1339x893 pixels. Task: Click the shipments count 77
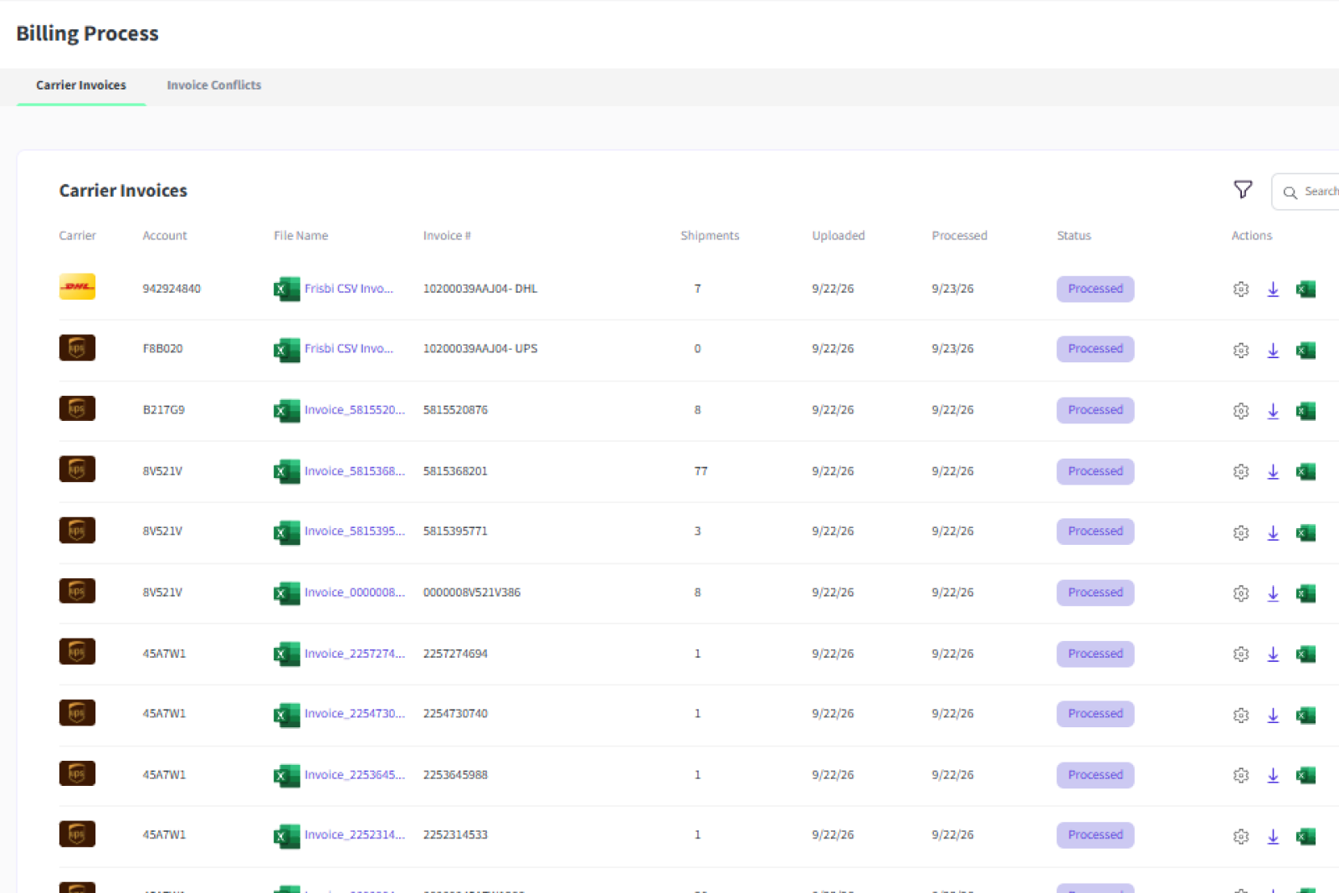(x=700, y=471)
